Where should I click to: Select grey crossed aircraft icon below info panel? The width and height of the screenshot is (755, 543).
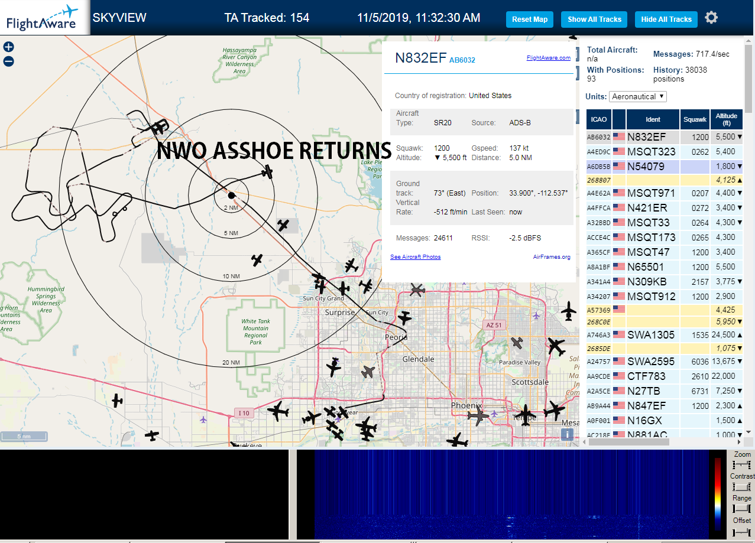[x=417, y=290]
